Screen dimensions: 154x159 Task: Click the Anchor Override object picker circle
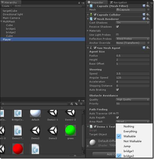148,43
